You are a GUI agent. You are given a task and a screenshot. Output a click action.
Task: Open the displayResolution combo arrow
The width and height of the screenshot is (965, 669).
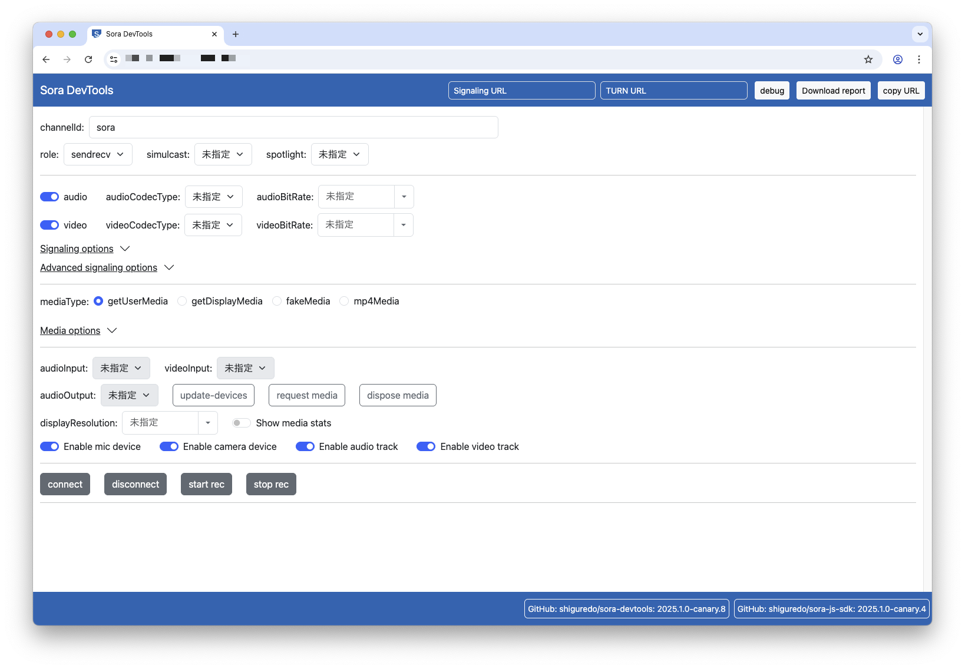208,423
